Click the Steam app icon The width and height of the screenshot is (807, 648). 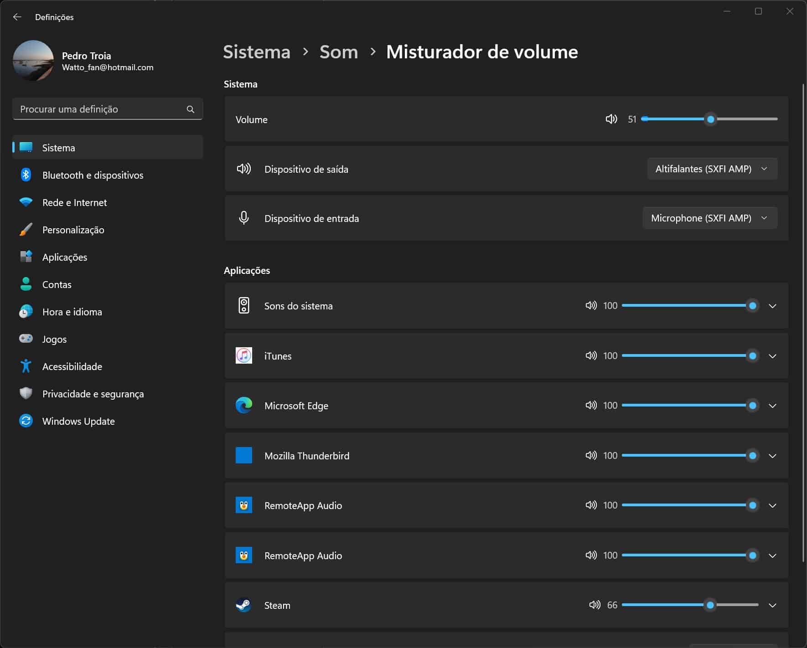(243, 605)
